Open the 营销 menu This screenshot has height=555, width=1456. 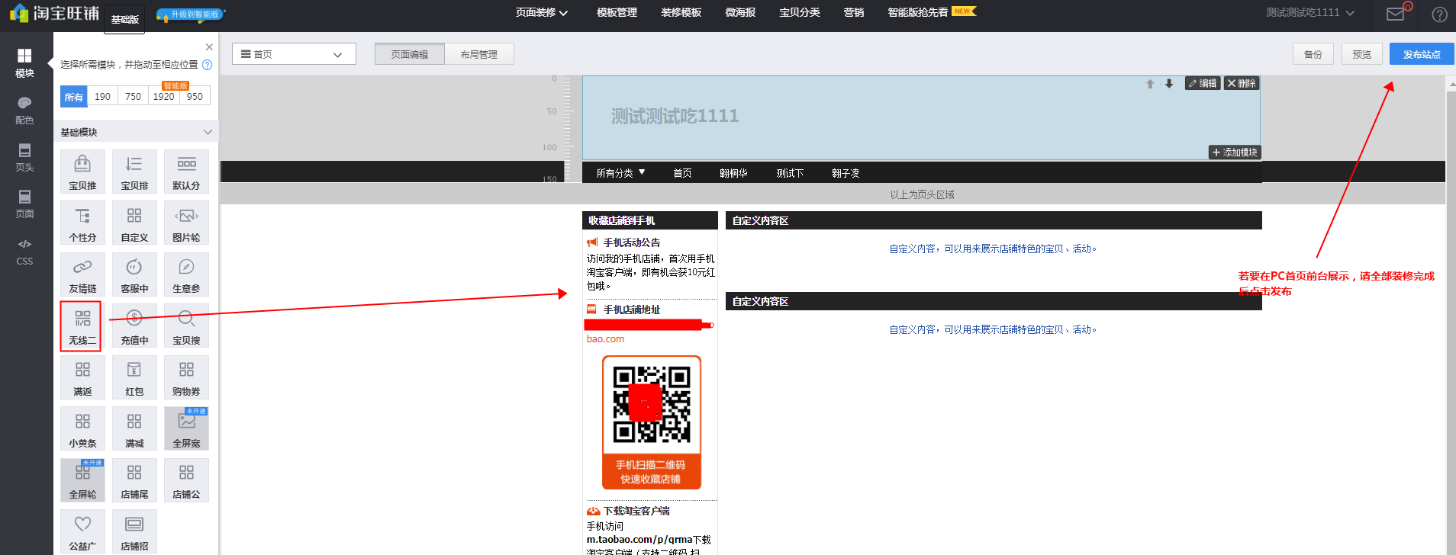click(854, 12)
